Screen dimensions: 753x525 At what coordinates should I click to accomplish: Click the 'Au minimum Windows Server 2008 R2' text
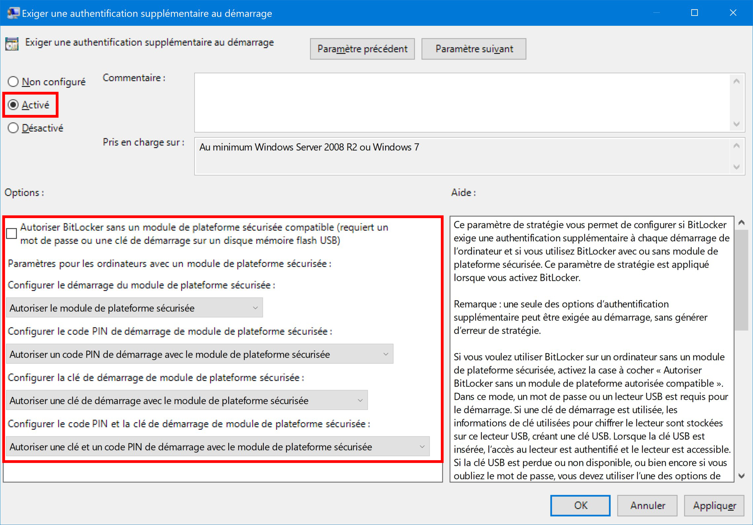[x=309, y=147]
